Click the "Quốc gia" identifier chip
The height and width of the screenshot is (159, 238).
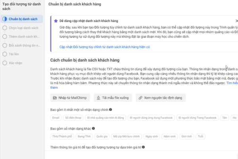coord(102,137)
